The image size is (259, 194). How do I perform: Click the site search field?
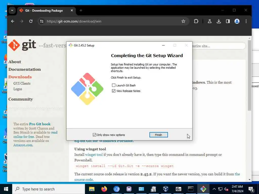[x=219, y=46]
